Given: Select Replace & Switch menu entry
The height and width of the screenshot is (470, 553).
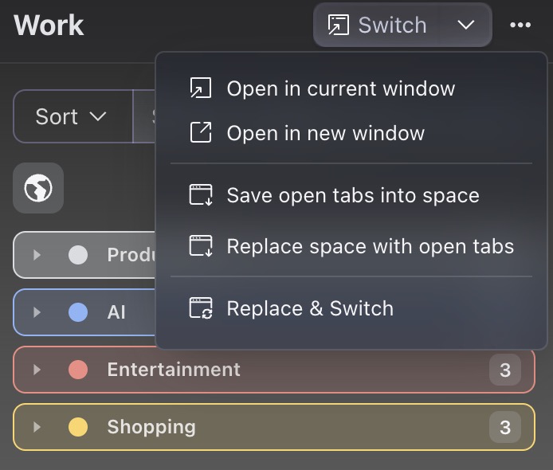Looking at the screenshot, I should tap(310, 308).
